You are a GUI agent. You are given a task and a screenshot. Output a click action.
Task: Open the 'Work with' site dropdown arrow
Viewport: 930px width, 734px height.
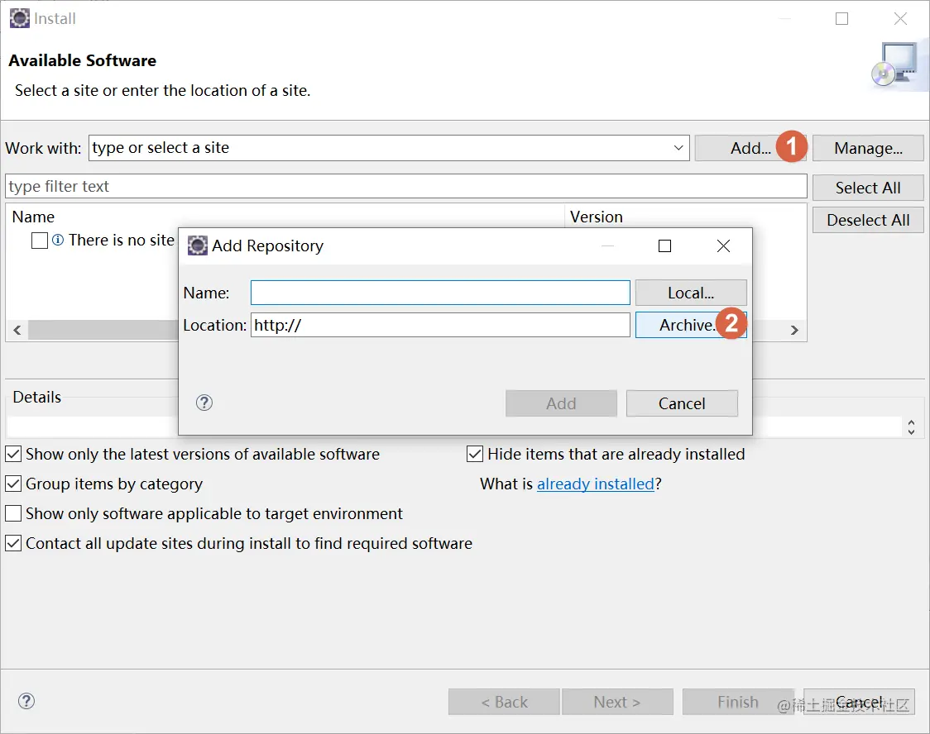pos(678,147)
